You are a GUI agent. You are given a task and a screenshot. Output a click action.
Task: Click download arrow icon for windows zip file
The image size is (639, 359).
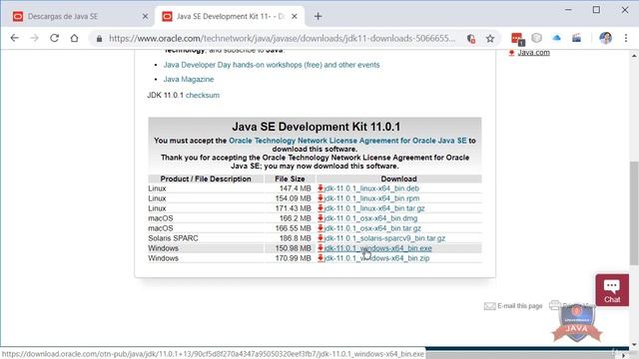pyautogui.click(x=320, y=258)
